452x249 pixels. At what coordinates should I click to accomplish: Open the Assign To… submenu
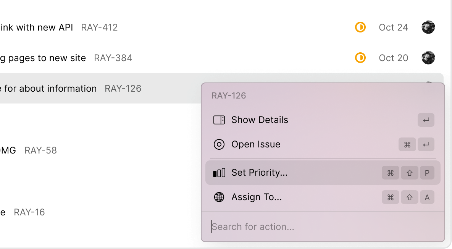(x=323, y=197)
